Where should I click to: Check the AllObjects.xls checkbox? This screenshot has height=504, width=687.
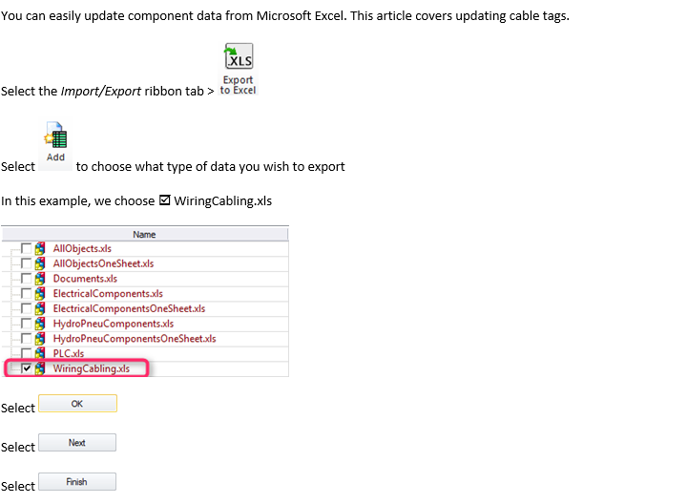[x=27, y=248]
